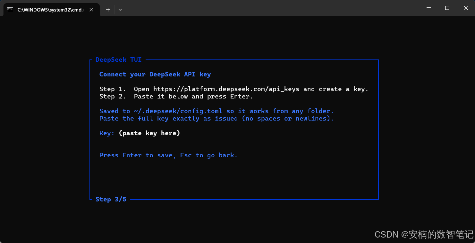This screenshot has height=243, width=475.
Task: Click the "DeepSeek TUI" box title
Action: coord(118,60)
